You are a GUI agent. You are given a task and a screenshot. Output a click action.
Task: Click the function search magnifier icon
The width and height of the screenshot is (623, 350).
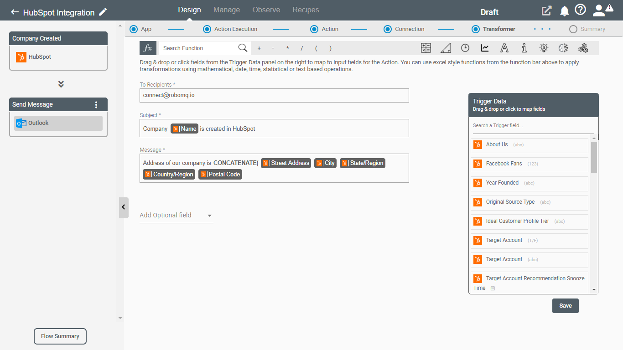pyautogui.click(x=243, y=48)
